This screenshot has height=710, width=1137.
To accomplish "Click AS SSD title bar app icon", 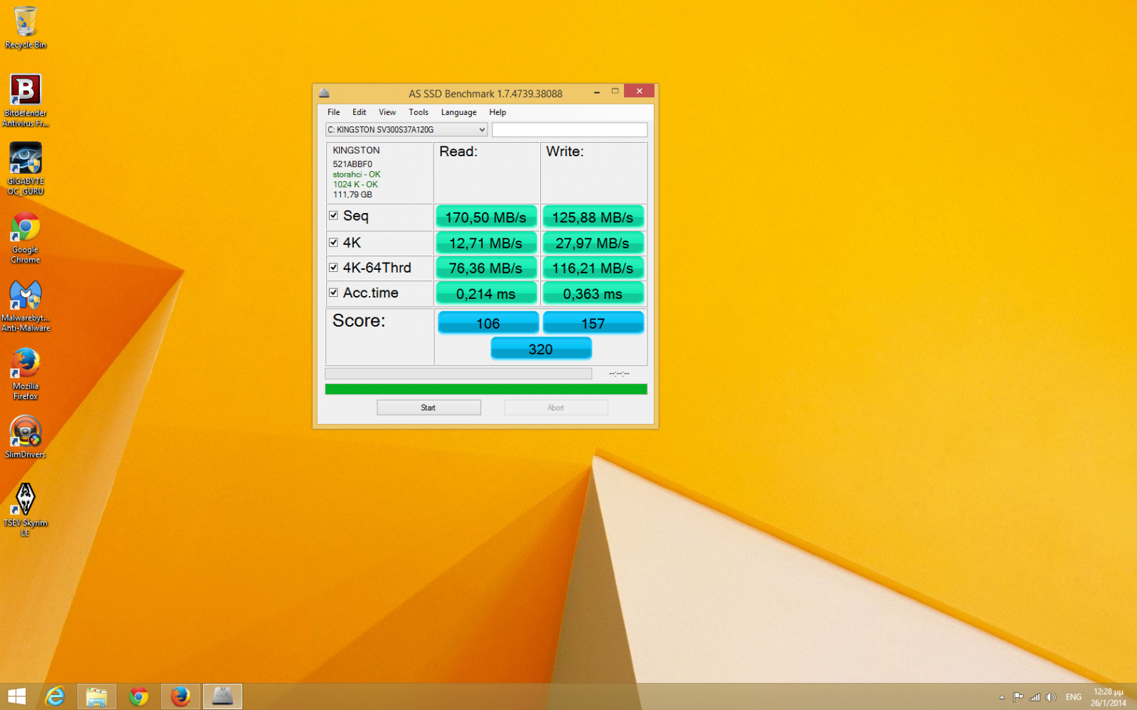I will [x=324, y=93].
